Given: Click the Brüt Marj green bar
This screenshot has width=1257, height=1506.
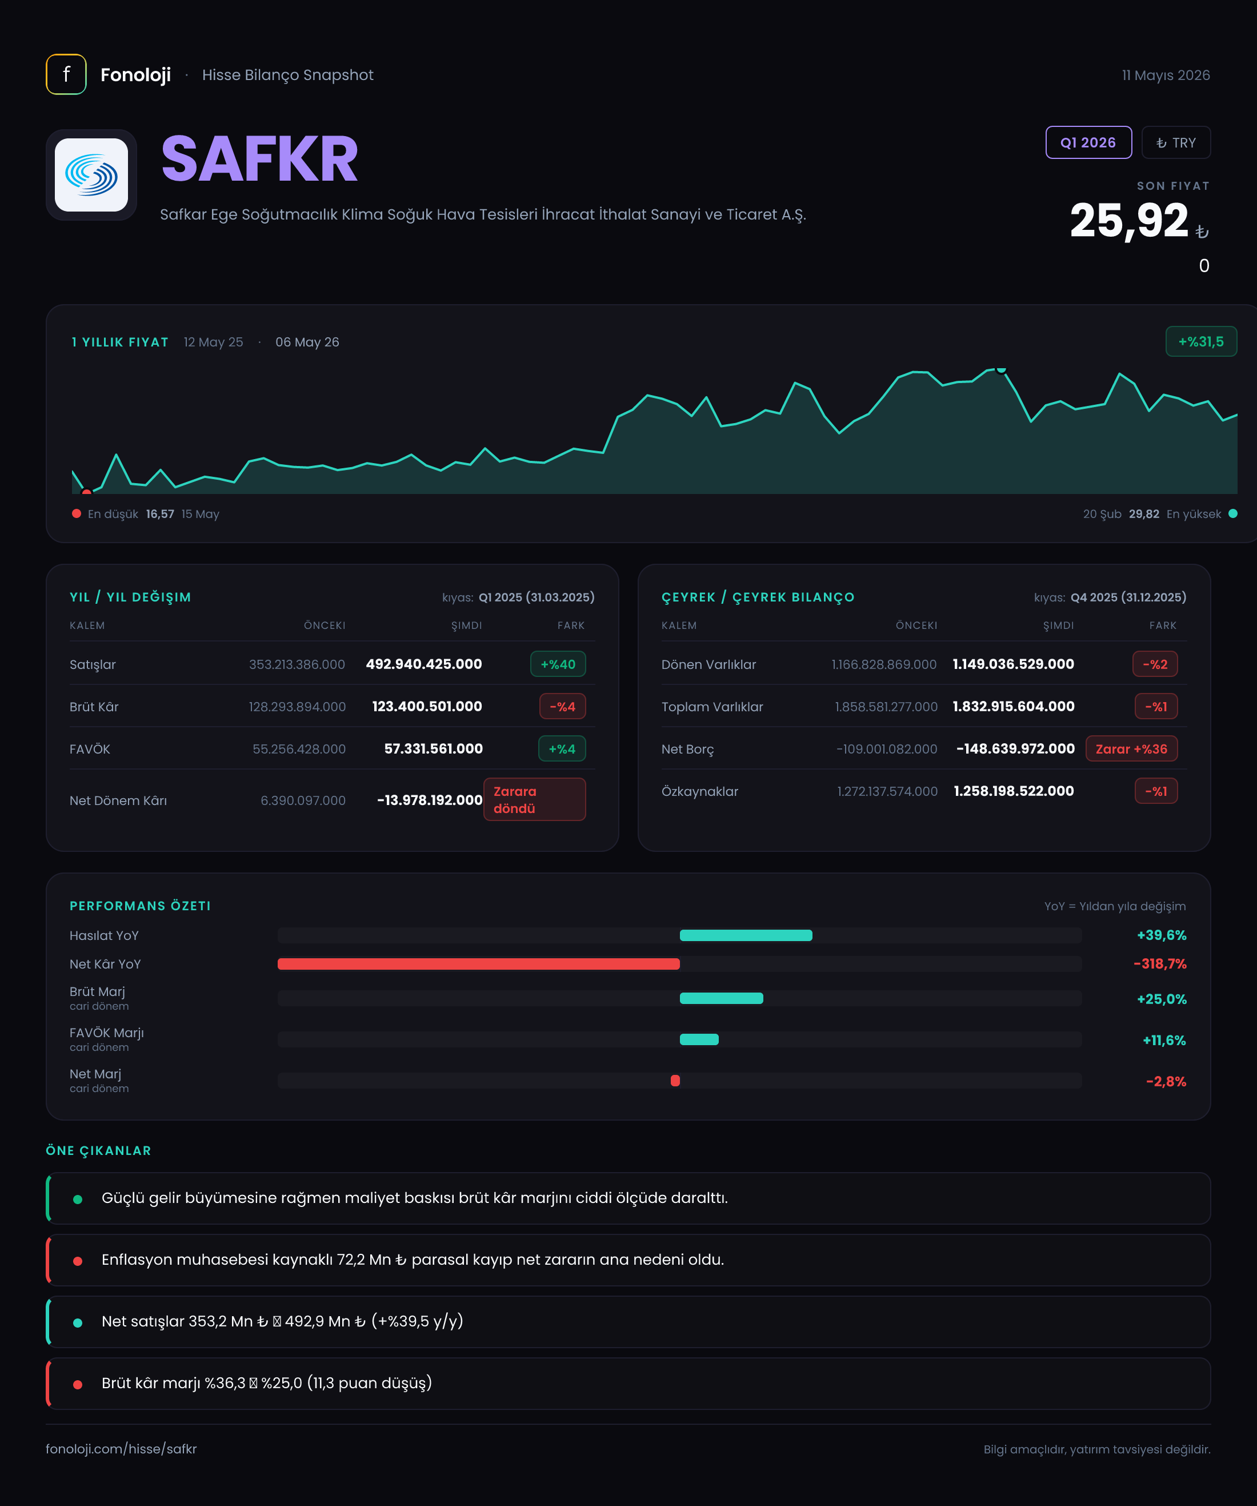Looking at the screenshot, I should (x=721, y=998).
